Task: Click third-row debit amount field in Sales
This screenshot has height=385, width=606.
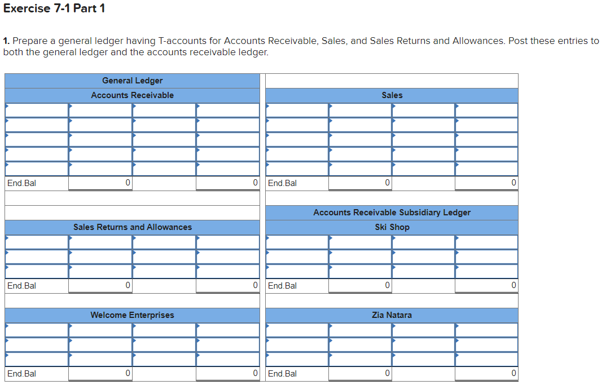Action: [360, 140]
